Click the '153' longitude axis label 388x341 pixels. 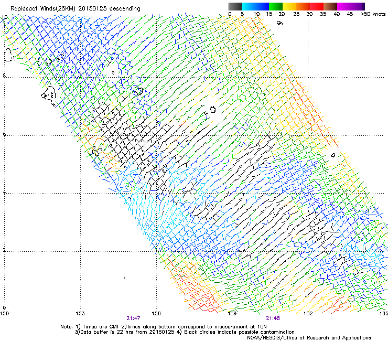[80, 314]
